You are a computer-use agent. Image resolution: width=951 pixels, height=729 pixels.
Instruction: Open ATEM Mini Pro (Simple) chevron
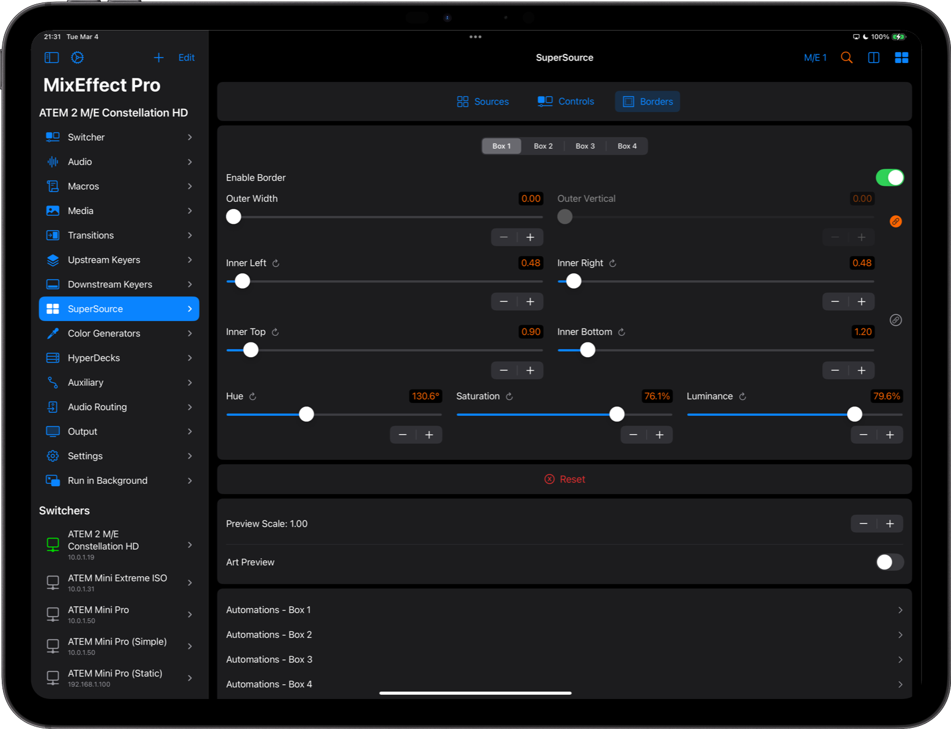point(190,646)
